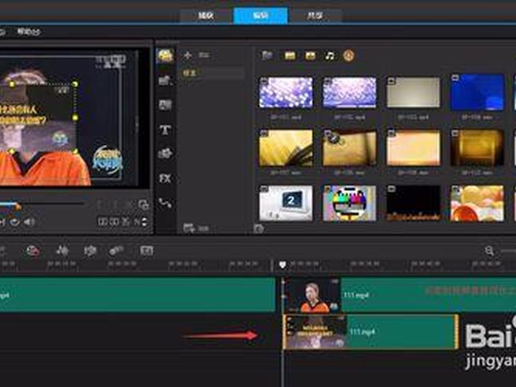This screenshot has height=387, width=516.
Task: Open the record/capture option in timeline toolbar
Action: coord(33,251)
